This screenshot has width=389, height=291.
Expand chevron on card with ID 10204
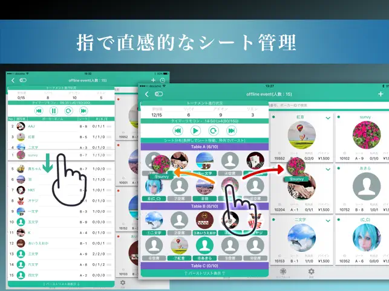(328, 170)
